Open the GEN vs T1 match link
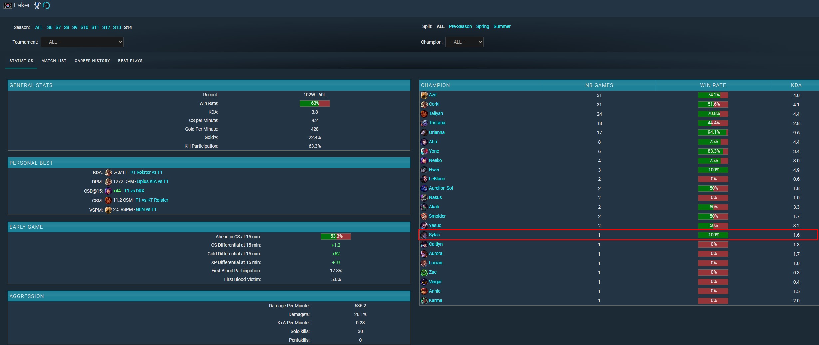819x345 pixels. click(x=146, y=209)
